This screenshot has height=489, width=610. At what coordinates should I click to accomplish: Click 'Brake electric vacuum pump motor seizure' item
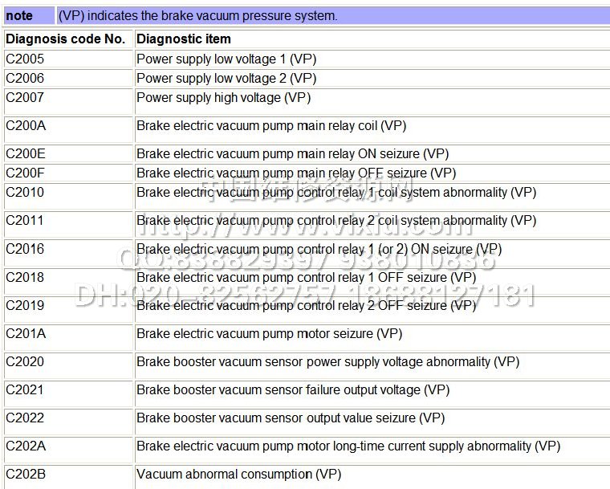[269, 333]
